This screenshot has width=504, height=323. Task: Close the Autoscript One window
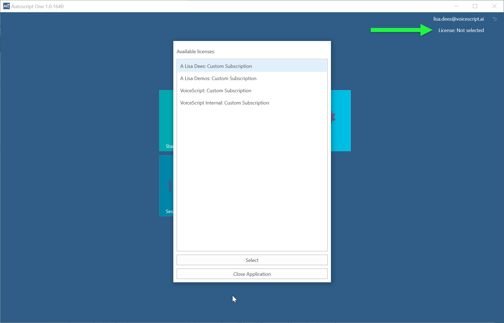coord(494,6)
